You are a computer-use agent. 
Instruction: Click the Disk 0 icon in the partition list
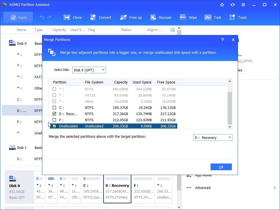tap(12, 43)
